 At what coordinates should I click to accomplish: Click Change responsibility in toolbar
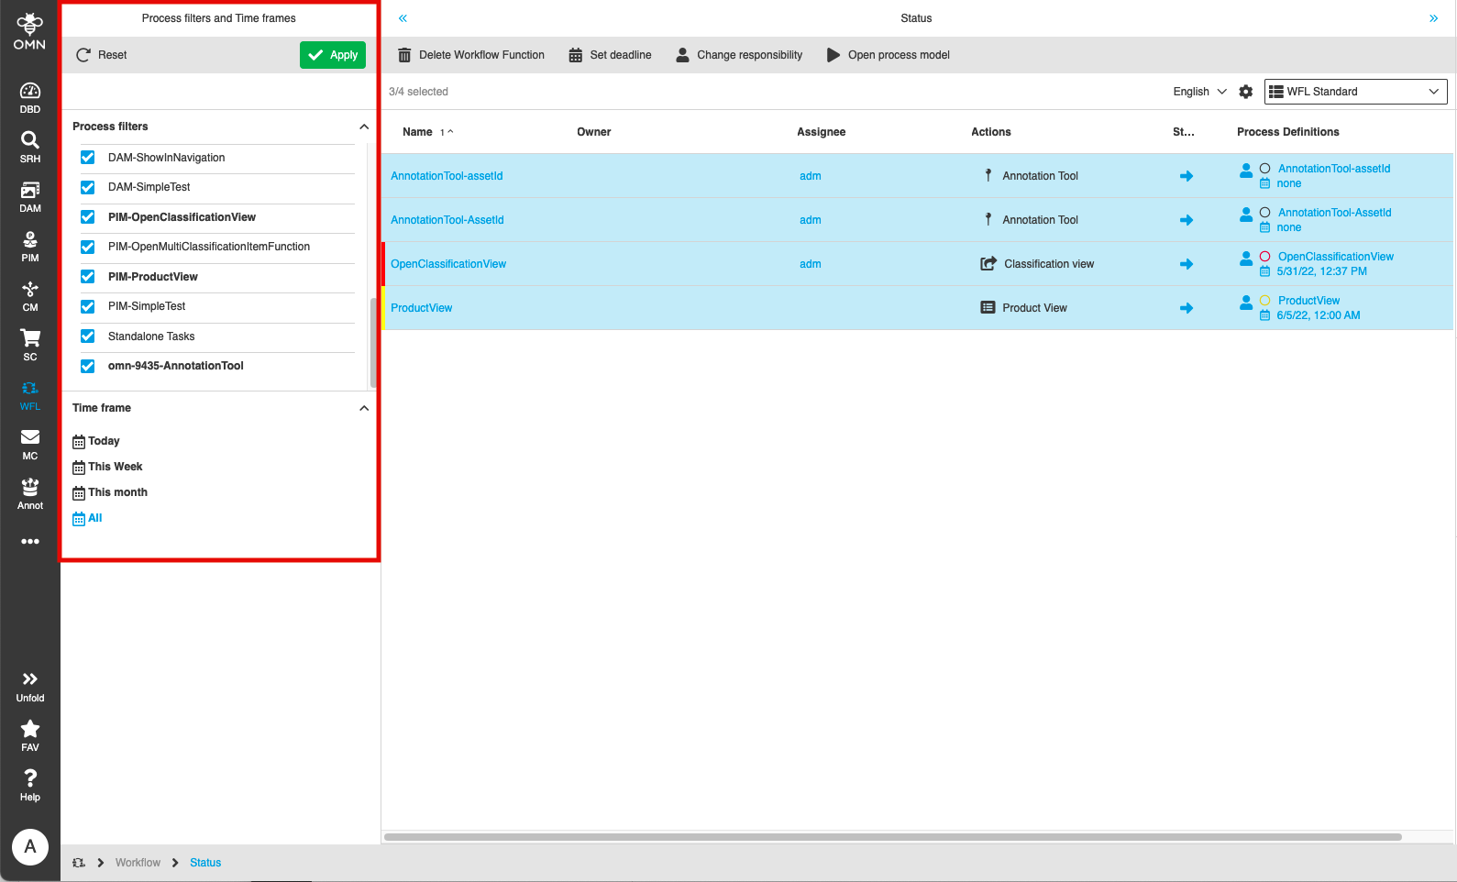click(x=738, y=55)
